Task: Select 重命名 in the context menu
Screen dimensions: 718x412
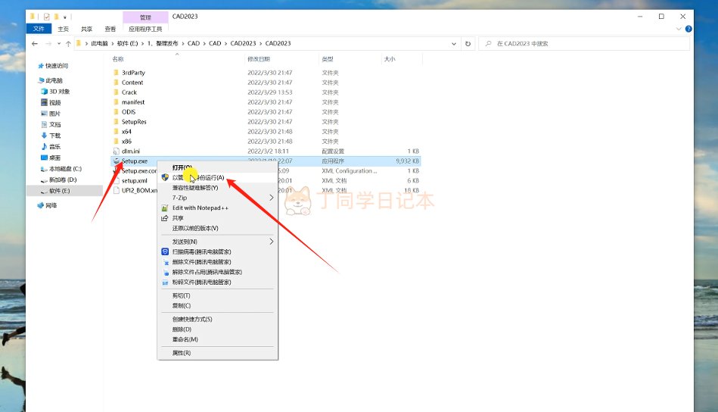Action: (x=184, y=339)
